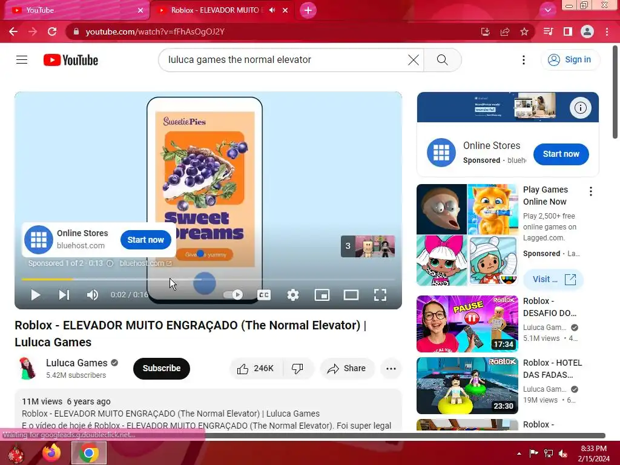620x465 pixels.
Task: Open YouTube hamburger guide menu
Action: click(x=22, y=60)
